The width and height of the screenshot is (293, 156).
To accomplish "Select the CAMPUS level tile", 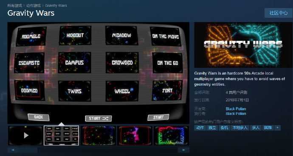I will [75, 62].
